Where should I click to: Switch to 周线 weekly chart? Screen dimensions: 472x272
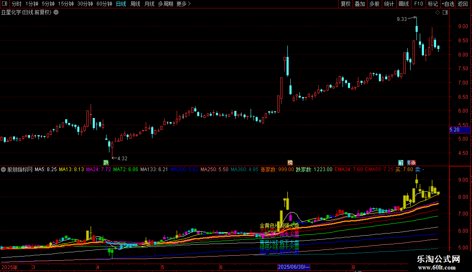coord(135,4)
